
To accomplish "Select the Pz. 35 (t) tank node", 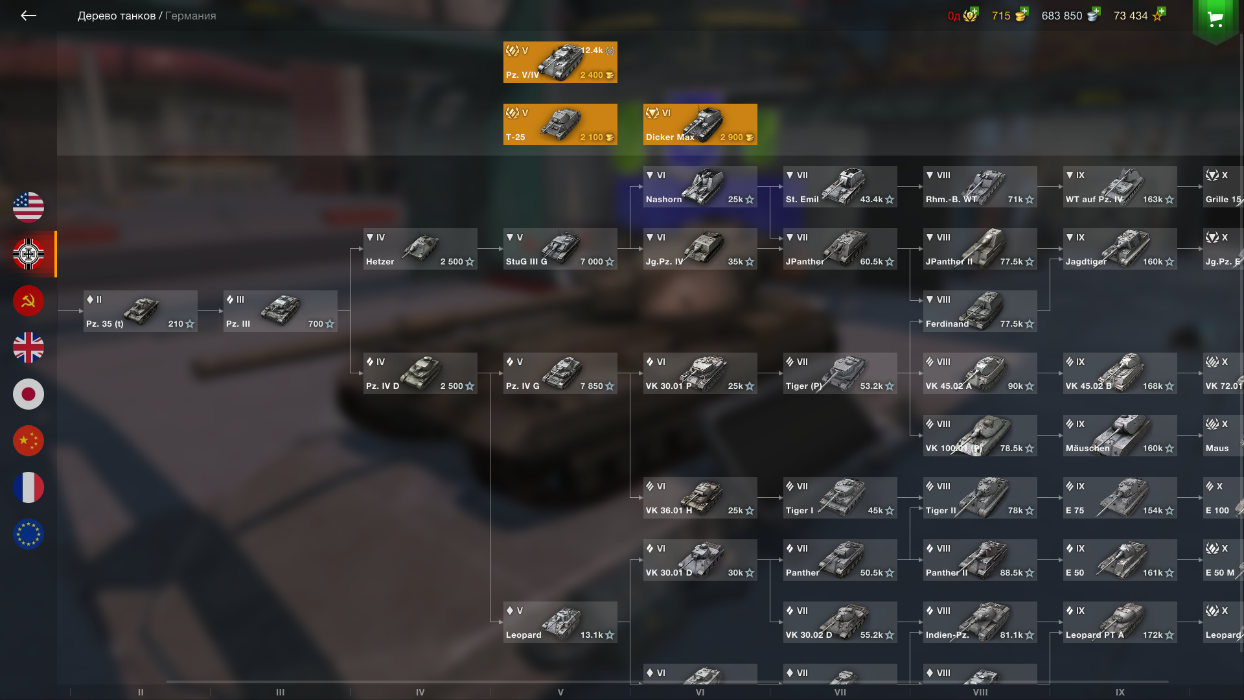I will click(x=141, y=311).
